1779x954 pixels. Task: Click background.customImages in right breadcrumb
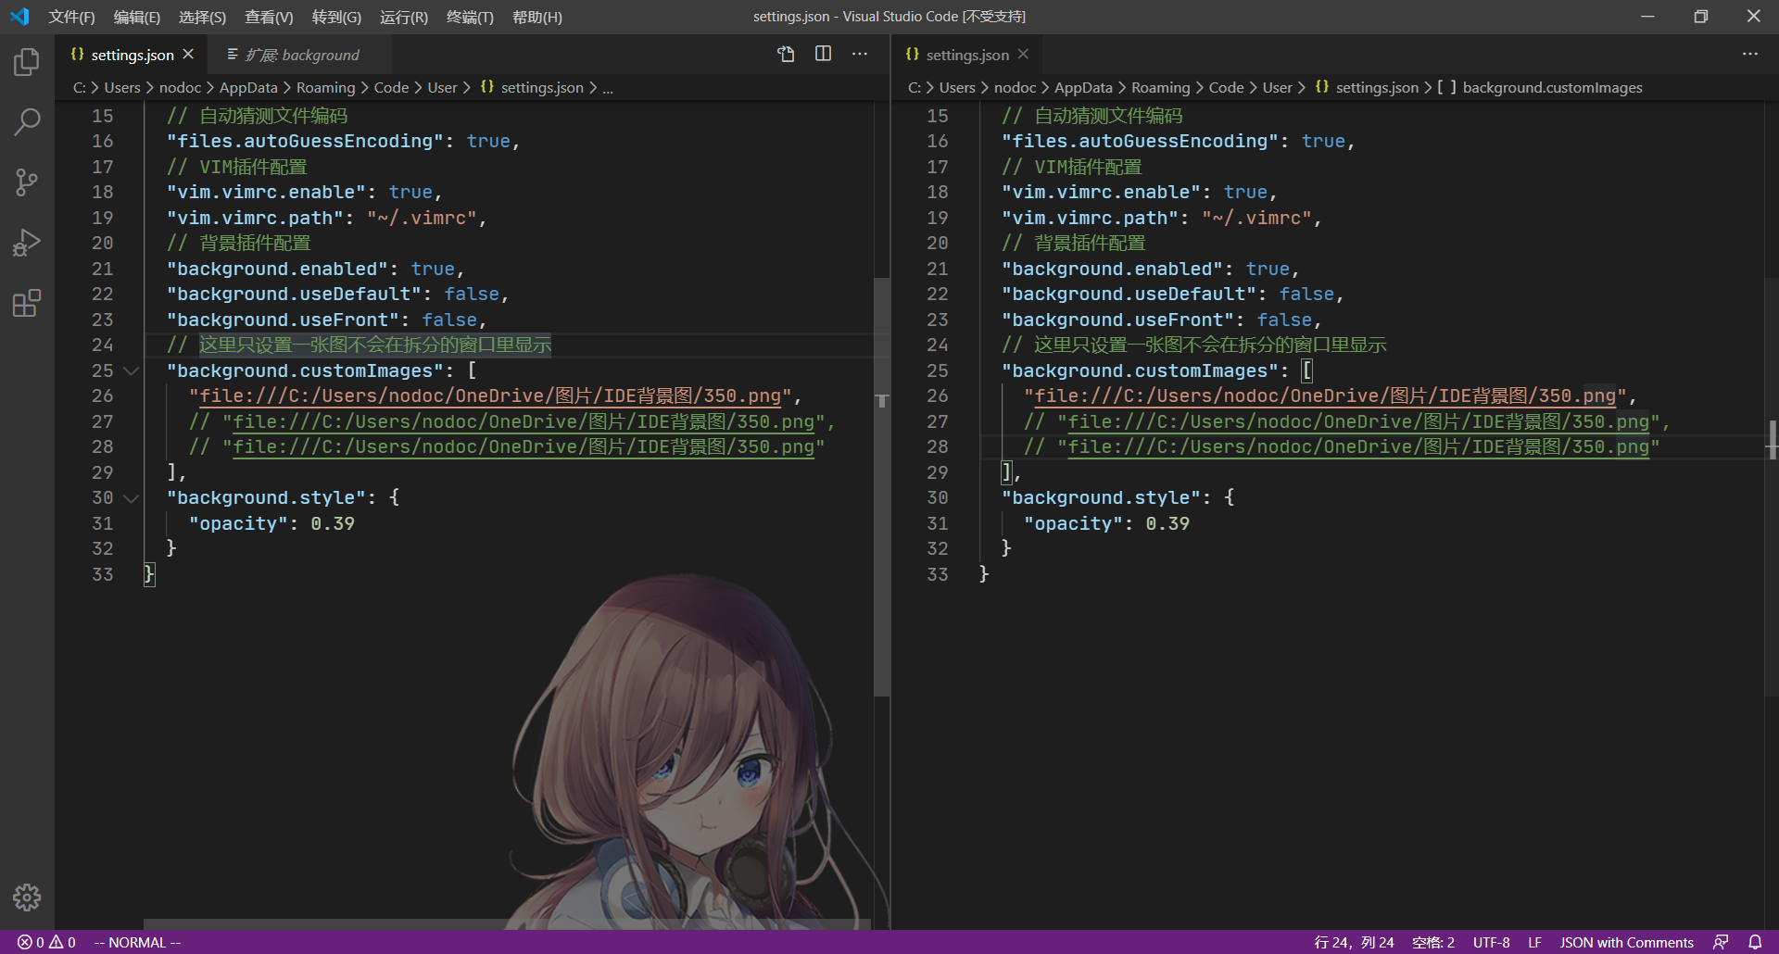[x=1552, y=87]
